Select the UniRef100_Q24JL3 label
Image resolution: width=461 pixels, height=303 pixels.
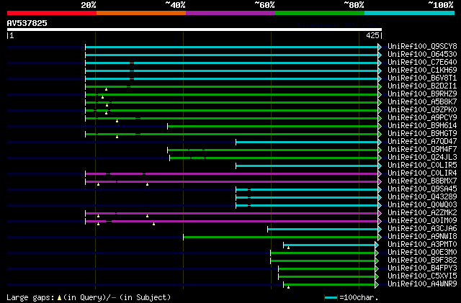[x=422, y=157]
